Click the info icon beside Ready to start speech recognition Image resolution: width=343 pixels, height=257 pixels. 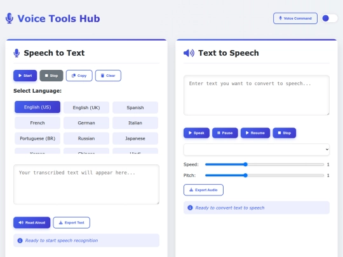(x=20, y=241)
